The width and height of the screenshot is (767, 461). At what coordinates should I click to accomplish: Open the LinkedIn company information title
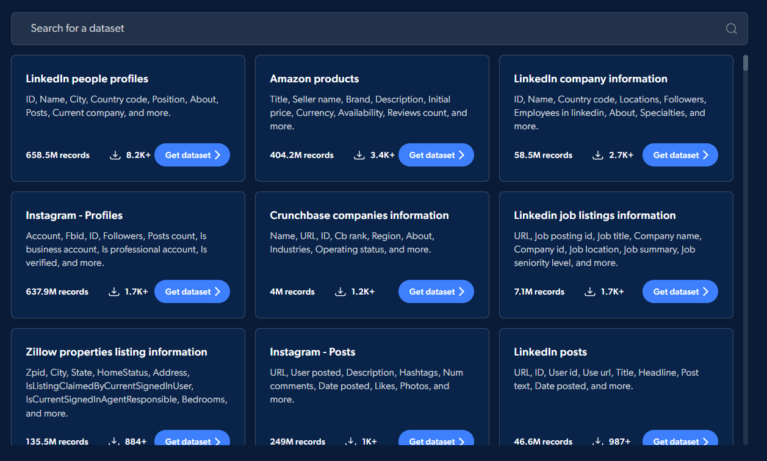(590, 79)
